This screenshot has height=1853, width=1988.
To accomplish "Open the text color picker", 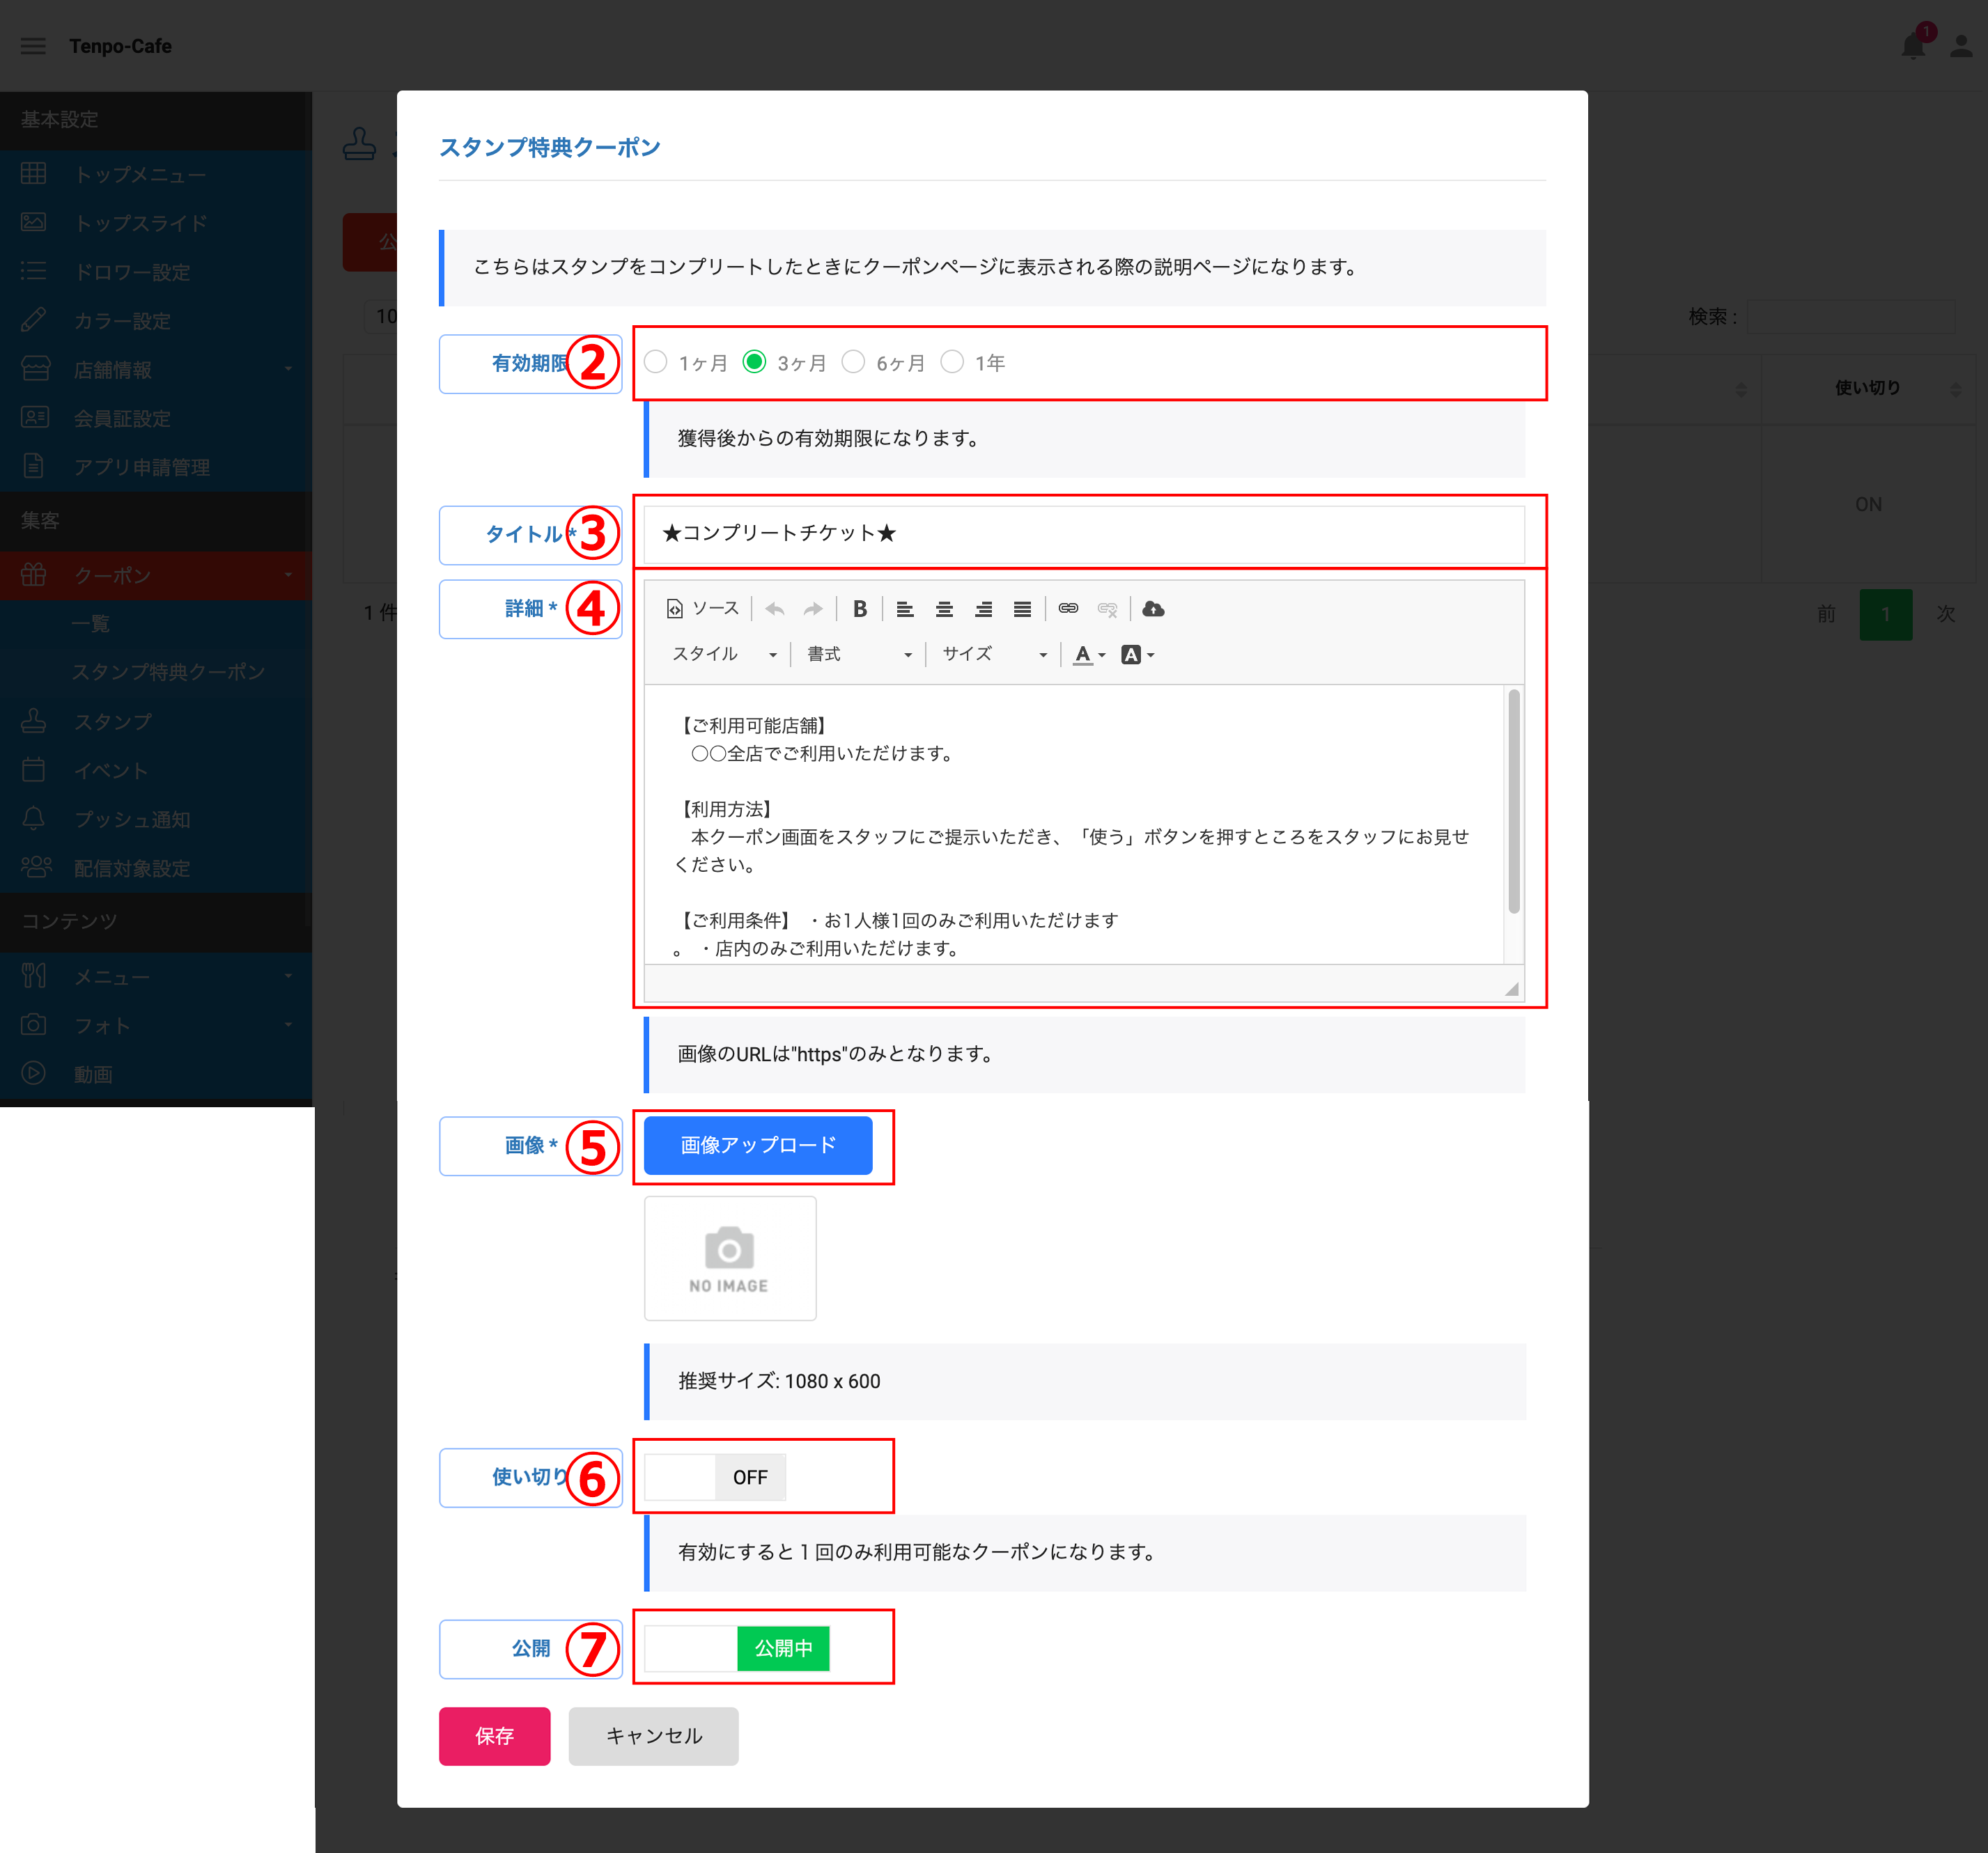I will pos(1089,655).
